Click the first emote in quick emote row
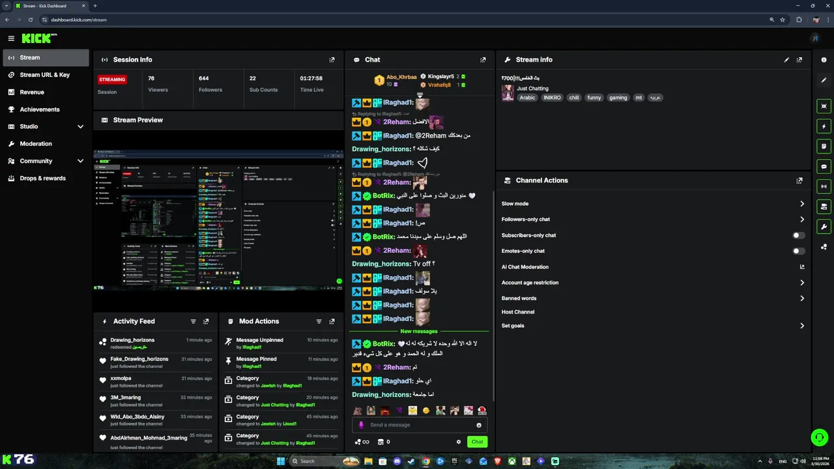Viewport: 834px width, 469px height. tap(357, 410)
